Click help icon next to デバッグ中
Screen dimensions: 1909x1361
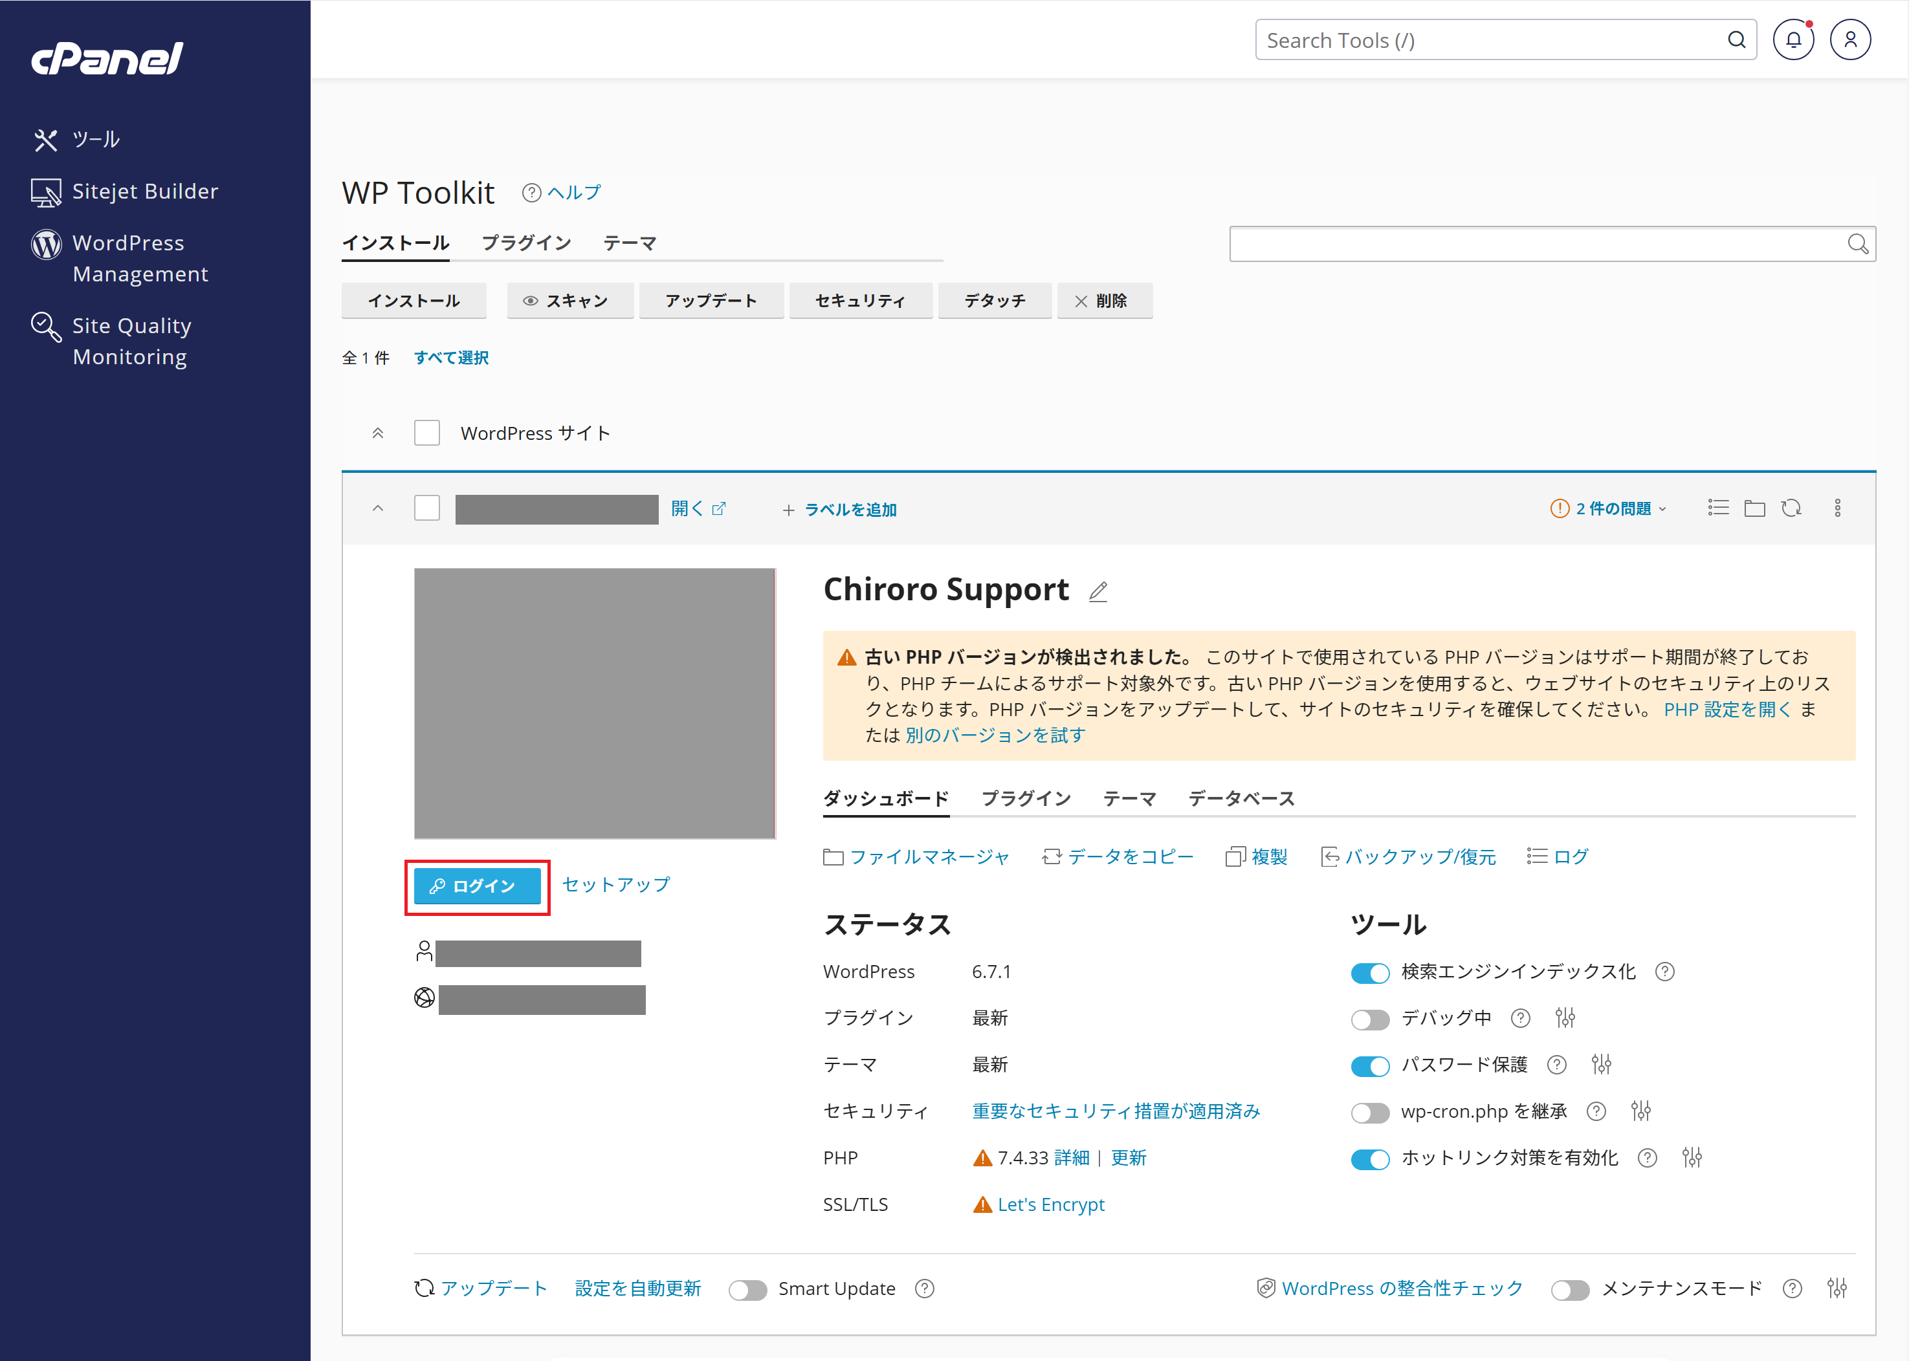point(1520,1018)
